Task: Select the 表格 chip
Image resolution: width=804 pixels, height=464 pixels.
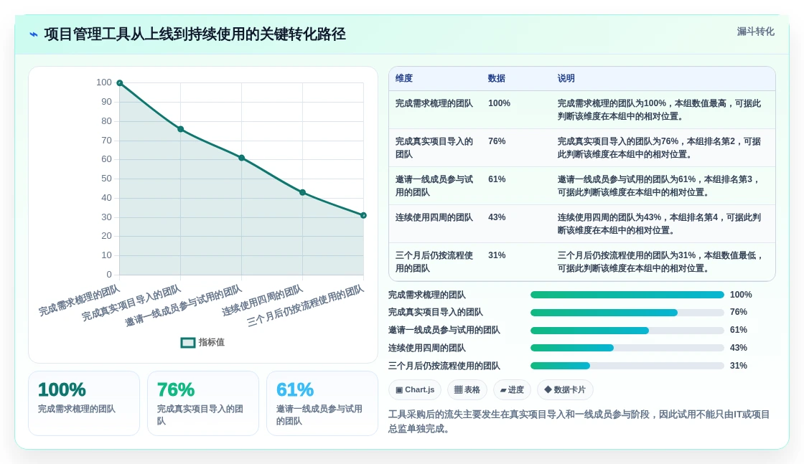Action: pos(467,389)
